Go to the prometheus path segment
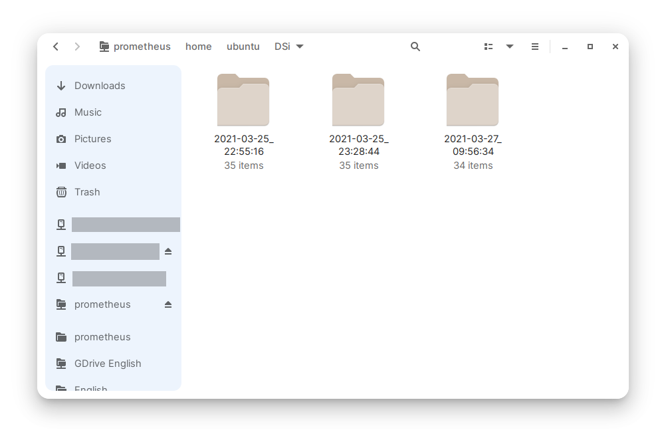 coord(135,47)
